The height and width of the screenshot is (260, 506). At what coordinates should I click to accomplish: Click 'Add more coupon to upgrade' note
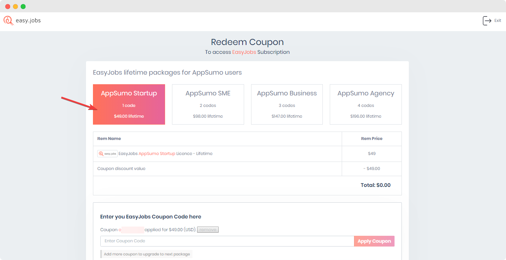(x=147, y=254)
